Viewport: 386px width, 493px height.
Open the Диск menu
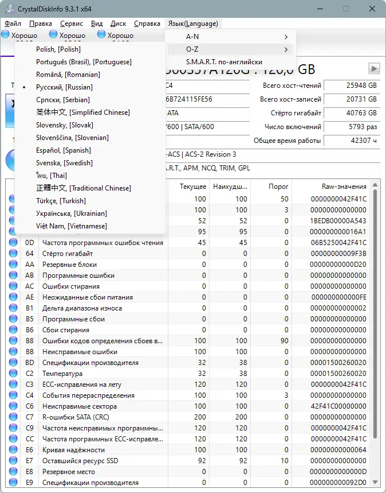click(x=119, y=24)
